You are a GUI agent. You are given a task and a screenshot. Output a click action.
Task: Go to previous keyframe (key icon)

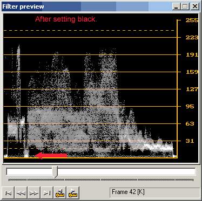(x=60, y=192)
